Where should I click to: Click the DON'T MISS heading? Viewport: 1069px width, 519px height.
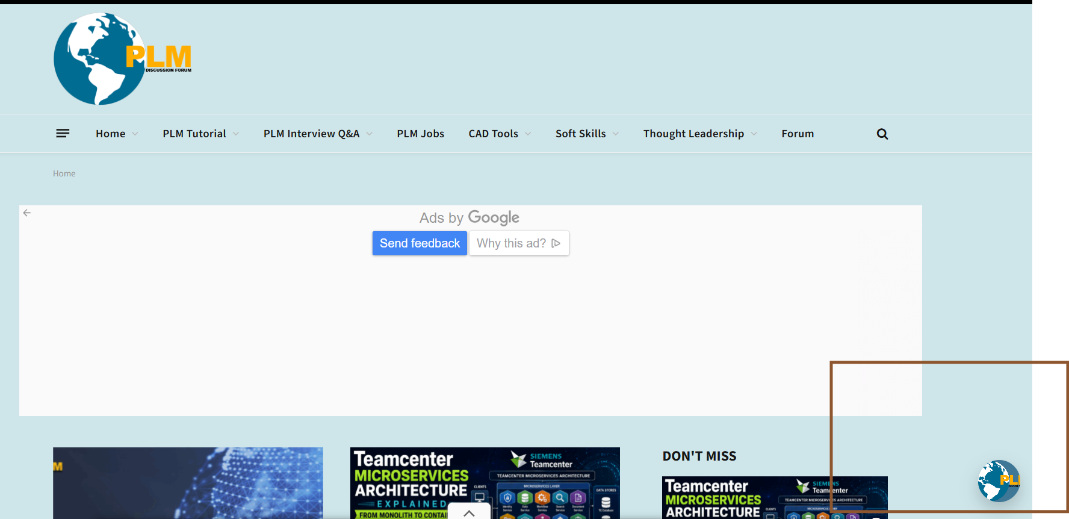click(x=699, y=456)
